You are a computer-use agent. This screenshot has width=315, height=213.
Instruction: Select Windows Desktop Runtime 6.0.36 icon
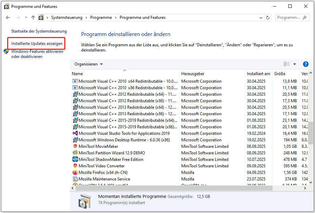(x=75, y=140)
